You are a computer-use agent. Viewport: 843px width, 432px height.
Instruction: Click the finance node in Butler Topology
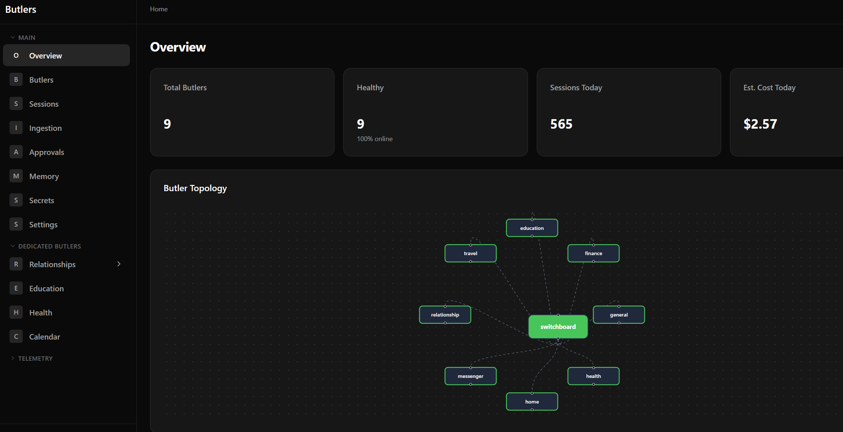(593, 253)
